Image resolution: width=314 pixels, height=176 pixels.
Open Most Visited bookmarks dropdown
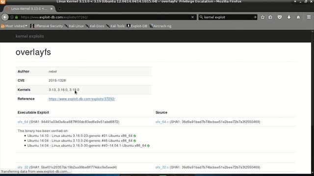click(14, 26)
